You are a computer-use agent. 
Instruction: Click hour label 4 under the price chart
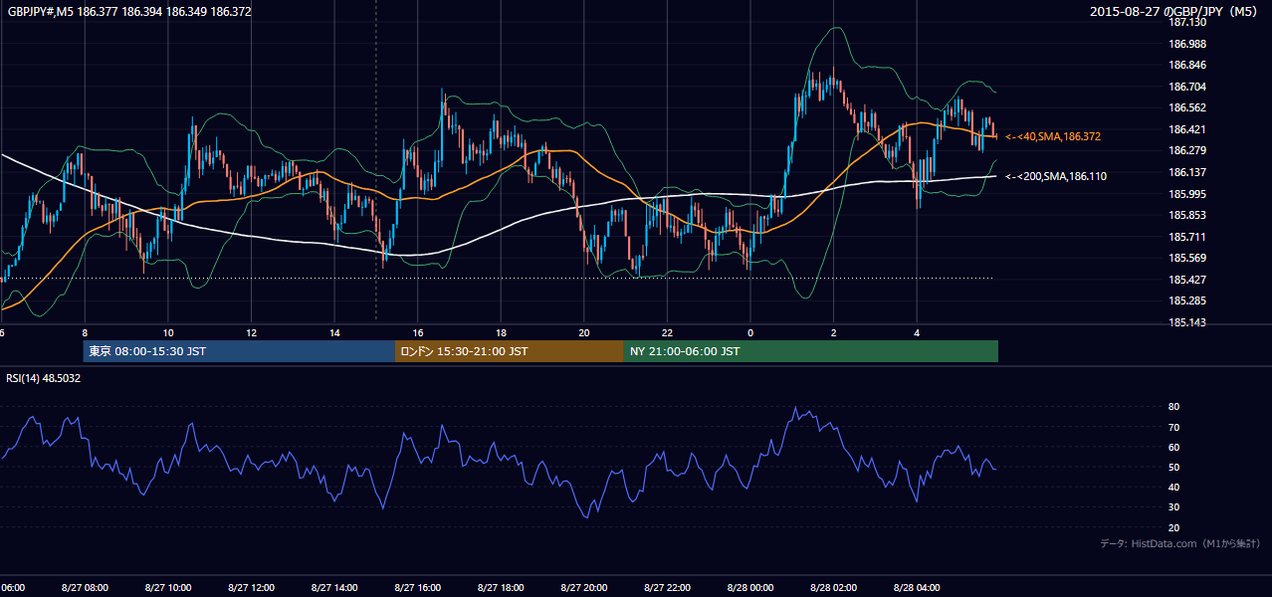918,332
